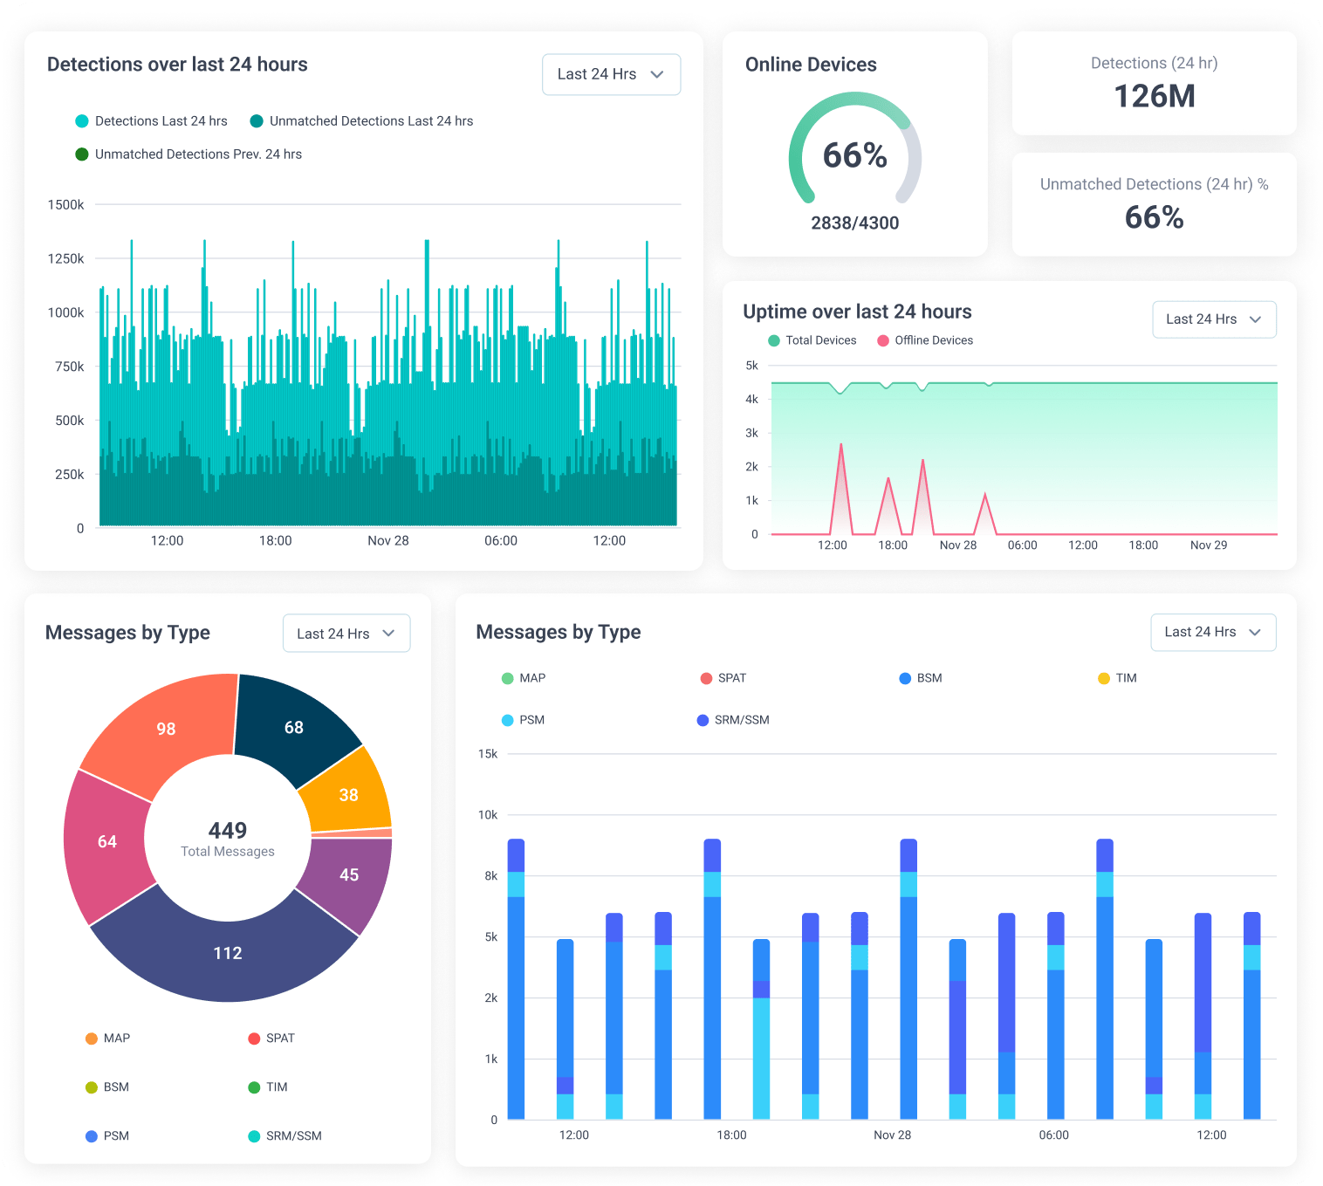This screenshot has width=1323, height=1186.
Task: Toggle Detections Last 24 hrs series visibility
Action: click(82, 120)
